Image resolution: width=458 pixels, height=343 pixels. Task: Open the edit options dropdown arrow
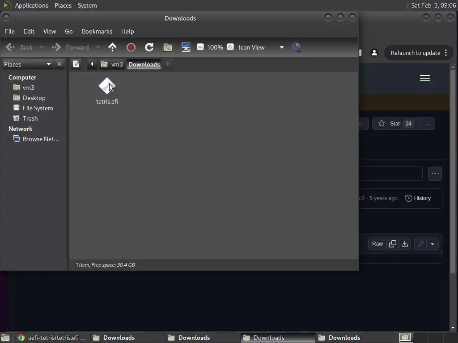click(433, 244)
